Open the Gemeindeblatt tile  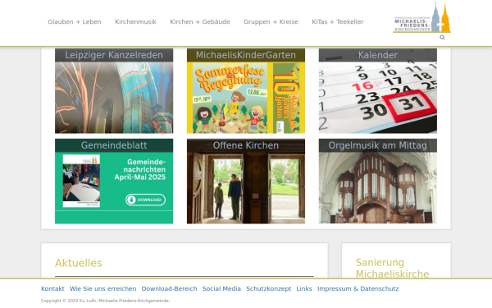(114, 182)
